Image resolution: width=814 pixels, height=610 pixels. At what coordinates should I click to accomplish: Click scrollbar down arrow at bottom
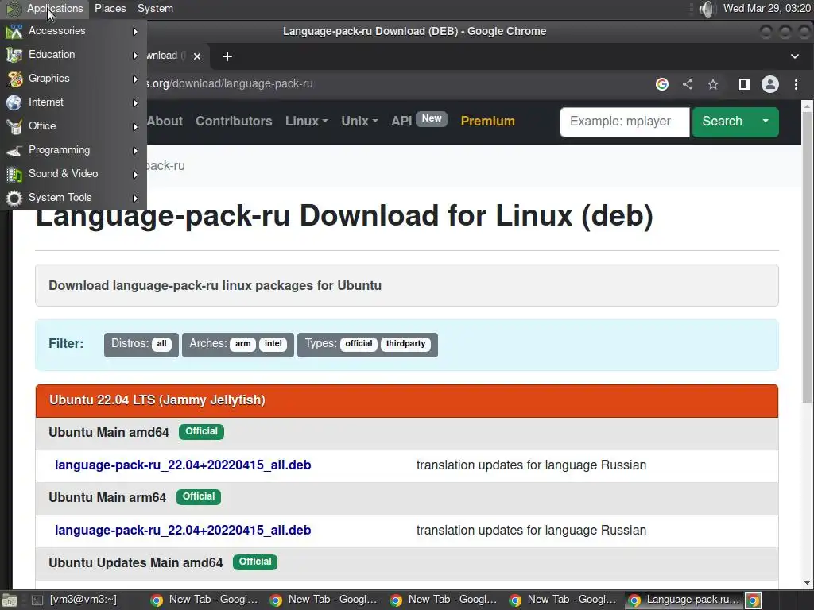coord(807,583)
